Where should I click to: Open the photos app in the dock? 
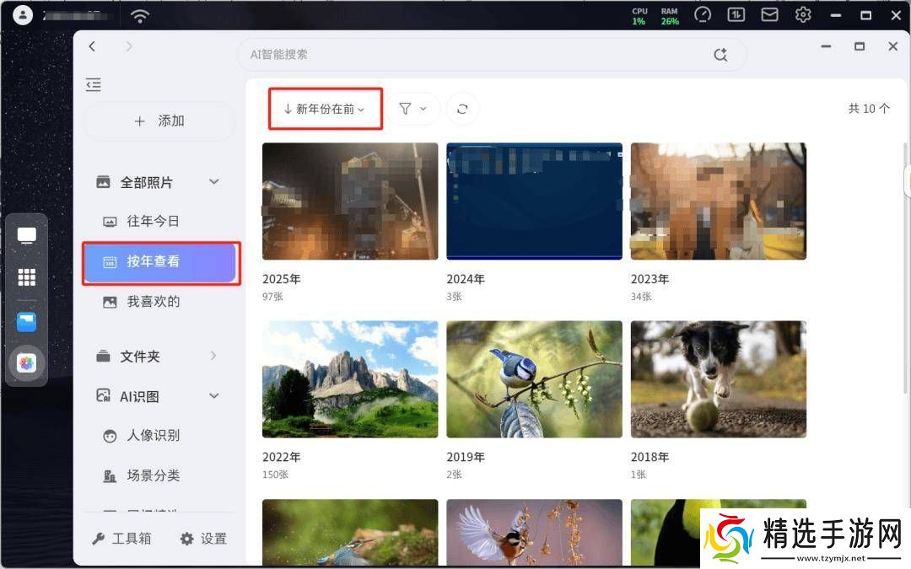27,363
